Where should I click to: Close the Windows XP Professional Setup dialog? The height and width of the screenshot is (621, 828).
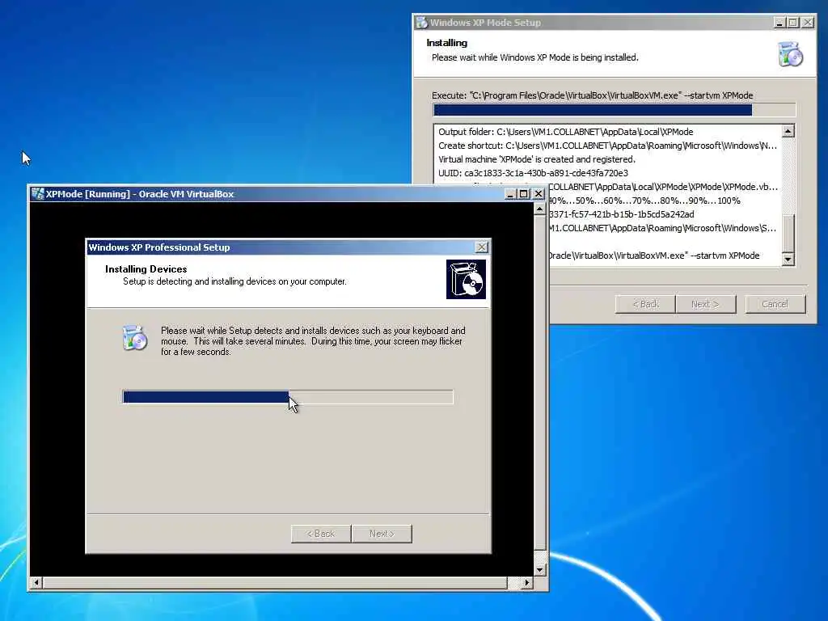coord(482,247)
